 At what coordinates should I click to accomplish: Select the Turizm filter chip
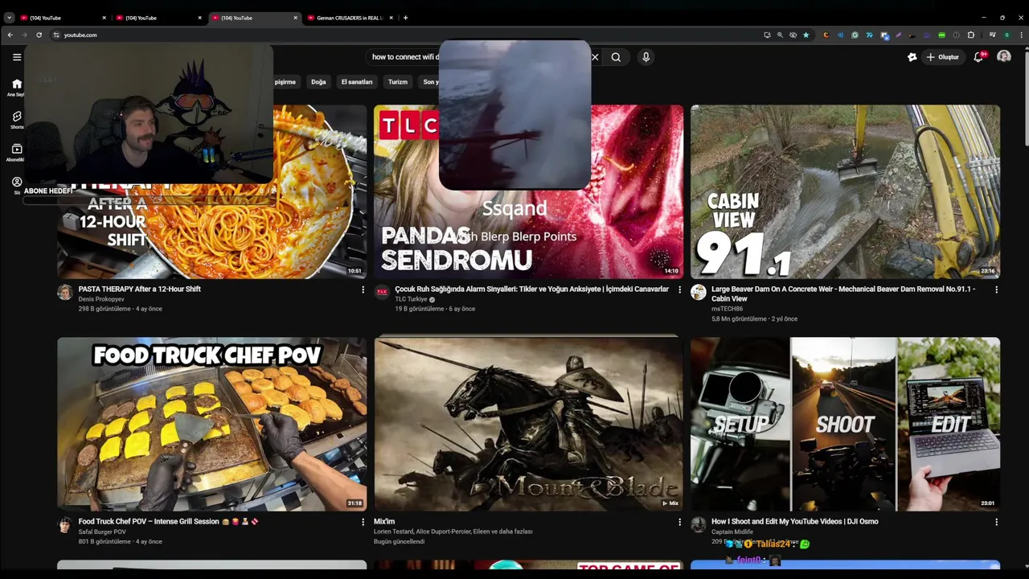[x=398, y=82]
